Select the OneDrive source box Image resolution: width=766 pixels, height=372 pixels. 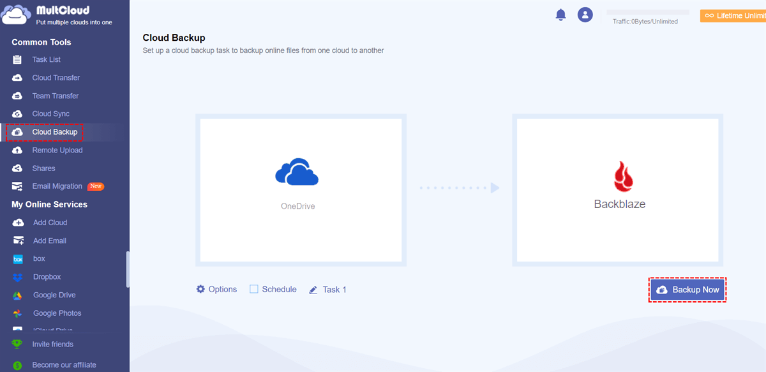301,190
